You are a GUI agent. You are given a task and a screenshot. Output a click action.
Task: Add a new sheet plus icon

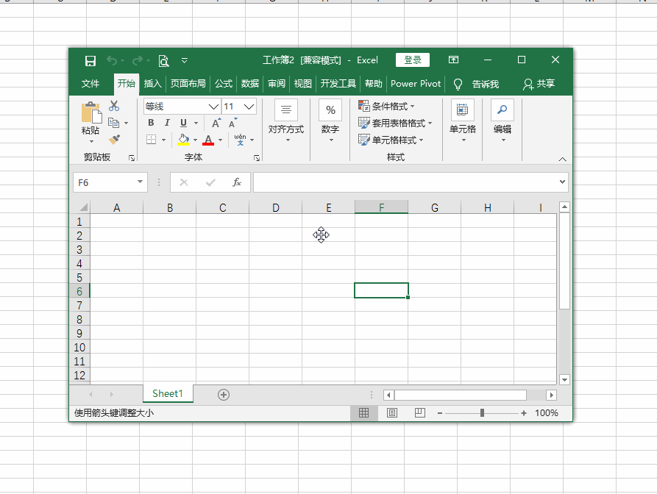[x=224, y=394]
